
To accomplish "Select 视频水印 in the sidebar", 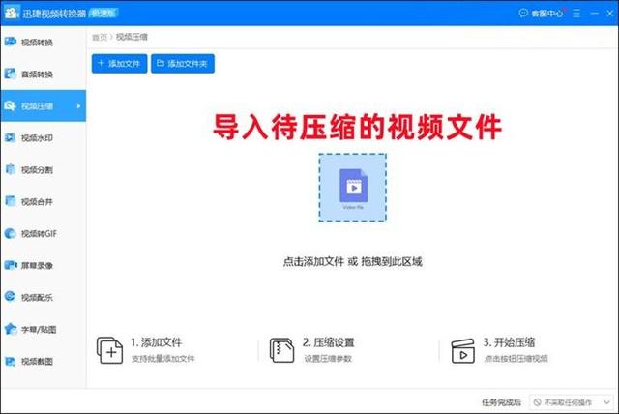I will [44, 137].
